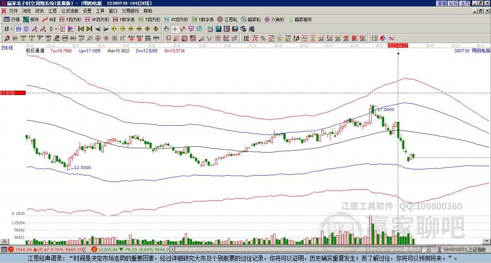Click the SH000001 上证指数 status entry
Screen dimensions: 491x263
[x=465, y=250]
